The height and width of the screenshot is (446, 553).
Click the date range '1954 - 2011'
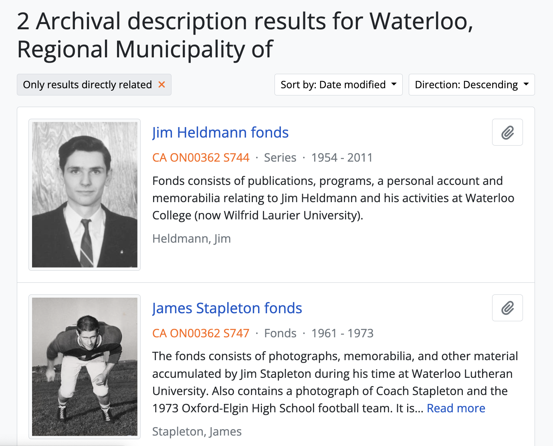[342, 158]
